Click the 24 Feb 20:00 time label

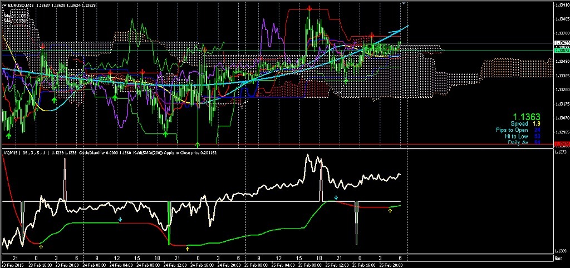point(229,265)
